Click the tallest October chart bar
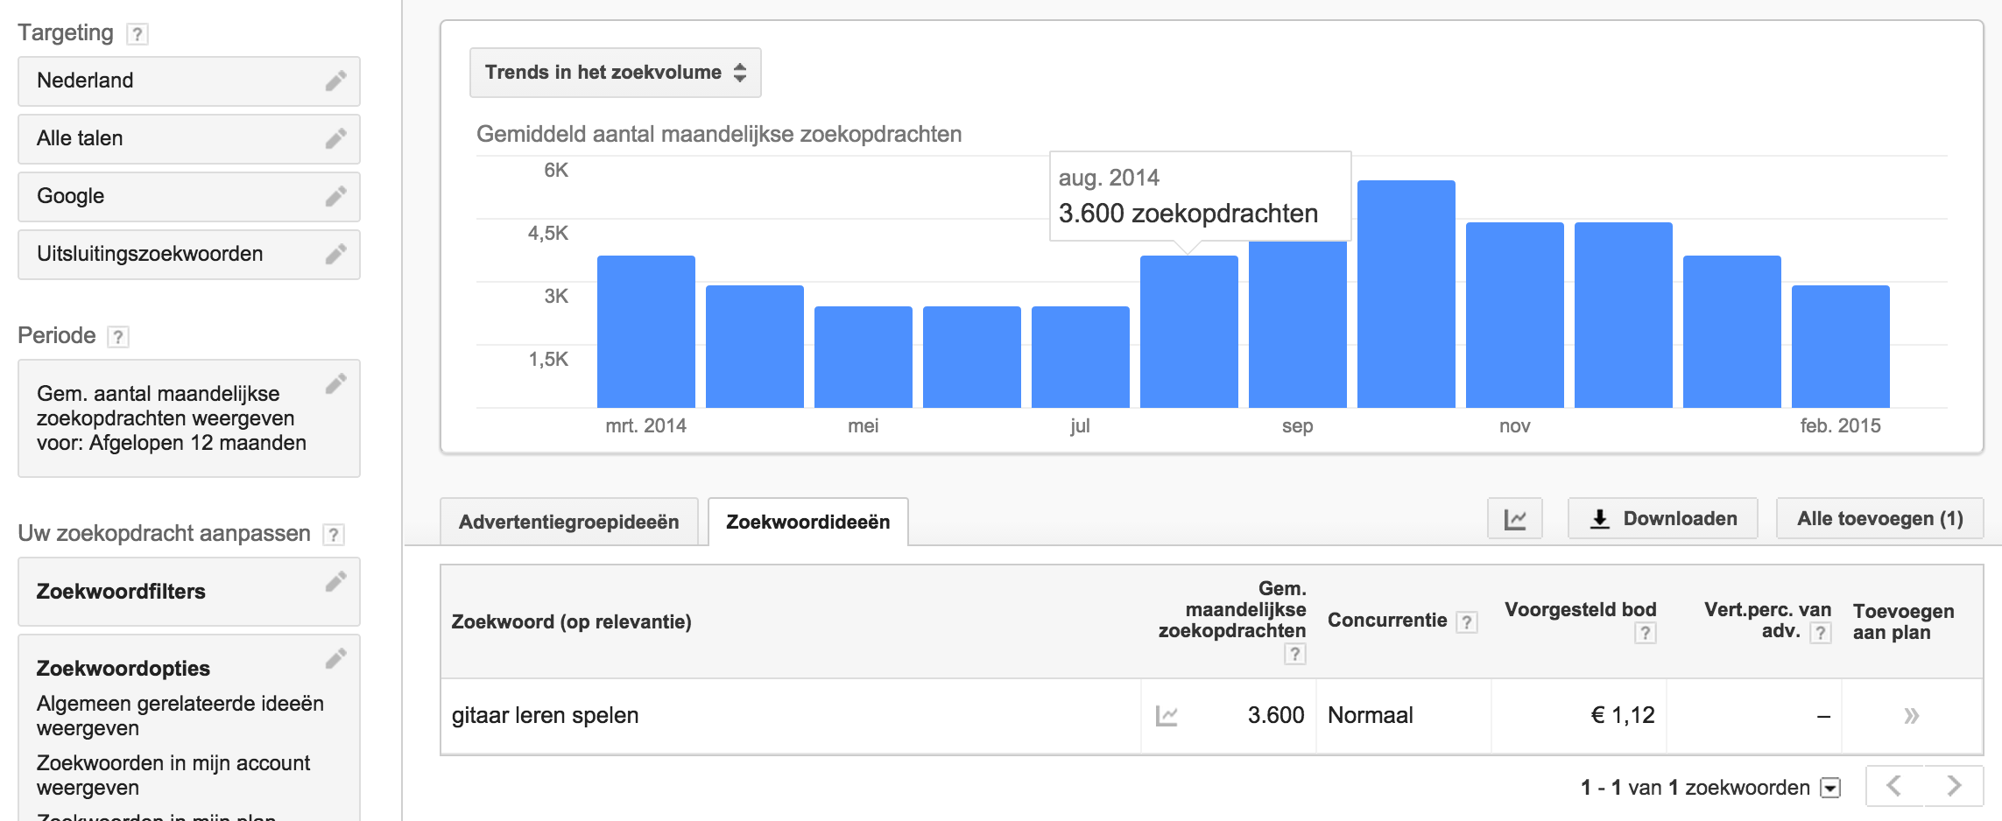This screenshot has height=821, width=2002. click(x=1406, y=294)
